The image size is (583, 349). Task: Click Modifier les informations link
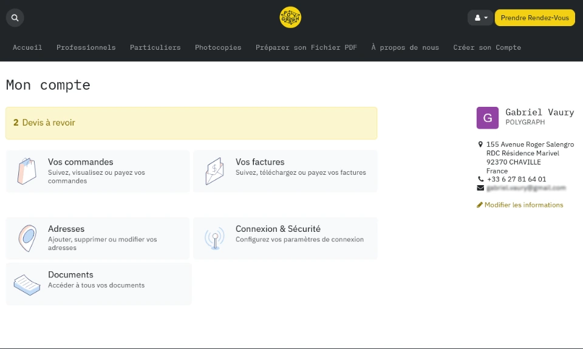tap(523, 205)
